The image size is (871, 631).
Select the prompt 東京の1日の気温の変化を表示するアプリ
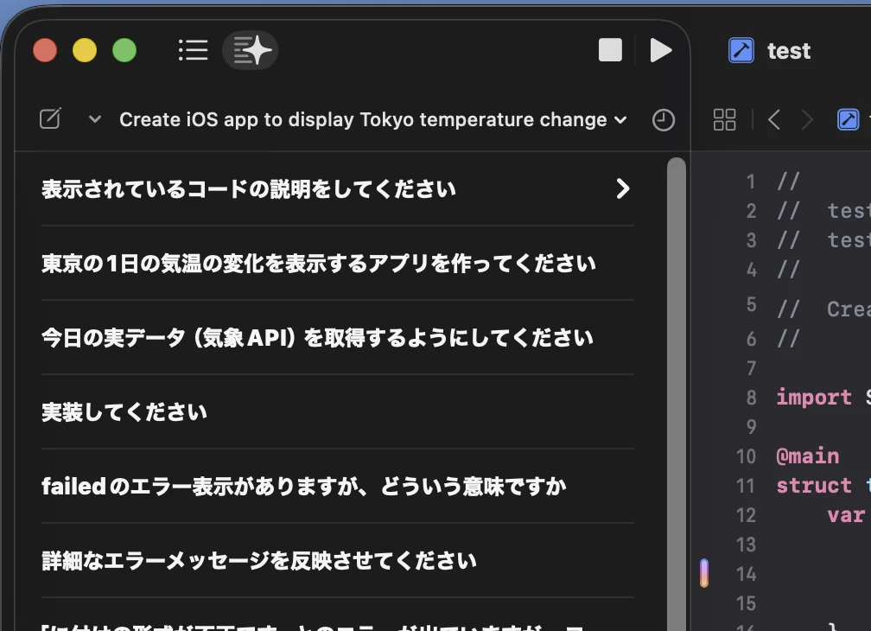[318, 264]
